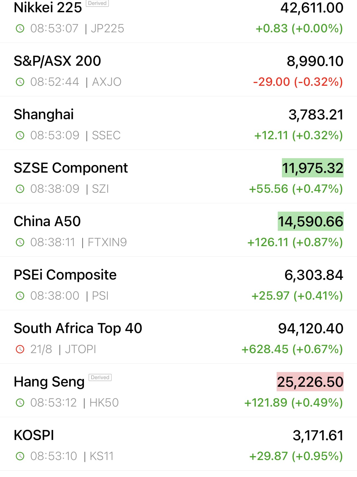Viewport: 357px width, 477px height.
Task: Tap the clock icon beside HK50
Action: pyautogui.click(x=20, y=403)
